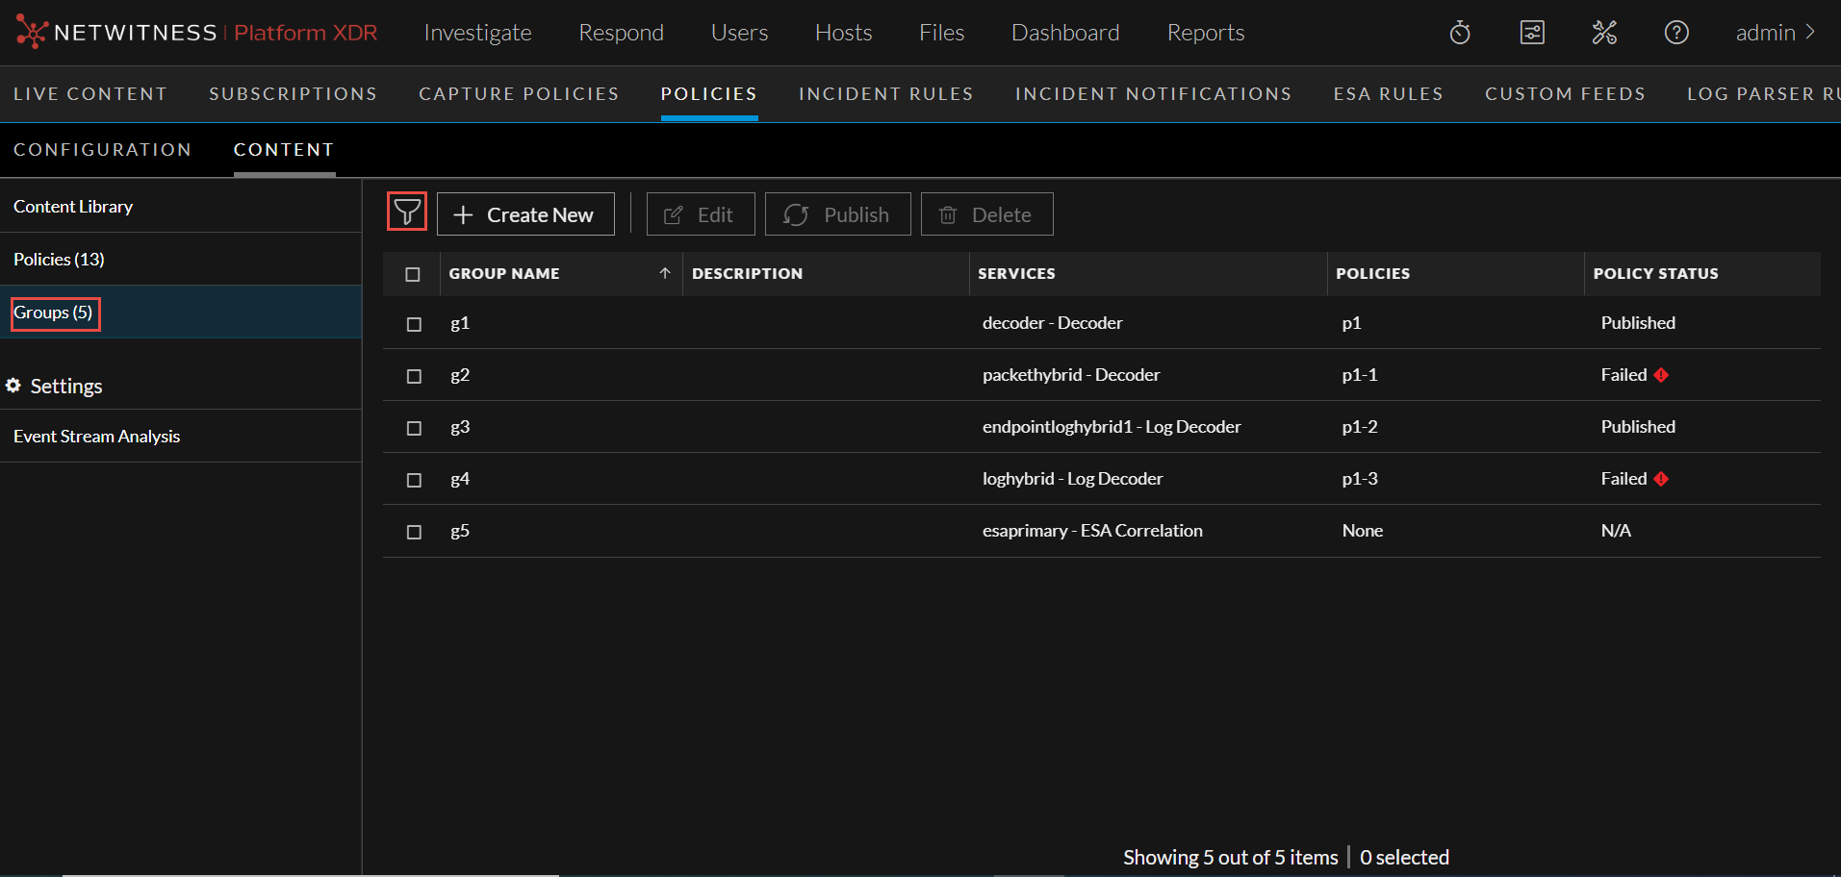Click the red failed icon for g4
The image size is (1841, 877).
[1661, 479]
